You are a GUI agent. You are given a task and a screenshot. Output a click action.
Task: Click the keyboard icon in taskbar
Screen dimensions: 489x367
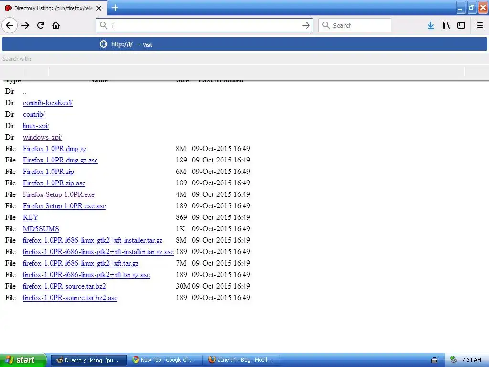[435, 360]
